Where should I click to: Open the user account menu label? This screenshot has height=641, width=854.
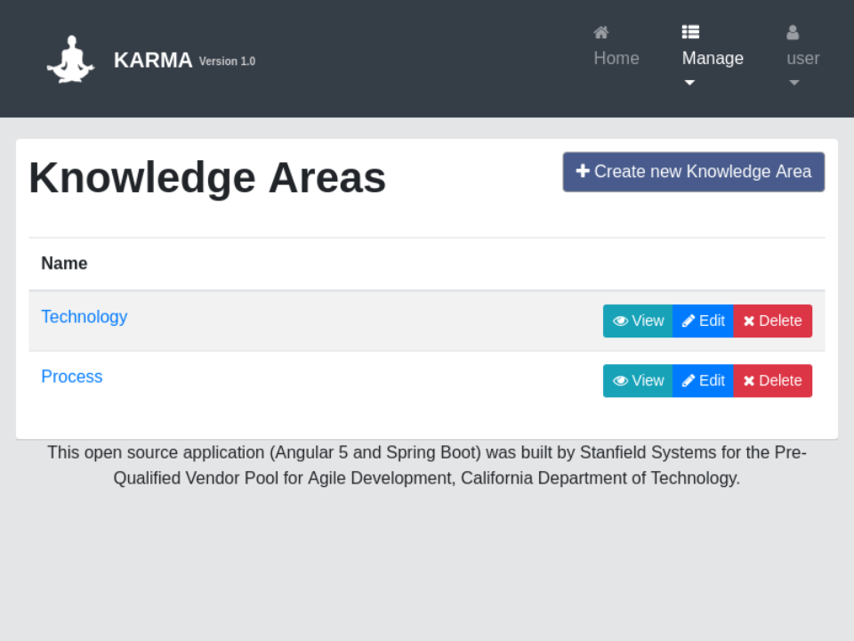pos(802,58)
